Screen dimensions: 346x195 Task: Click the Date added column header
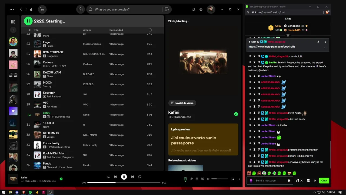(116, 30)
